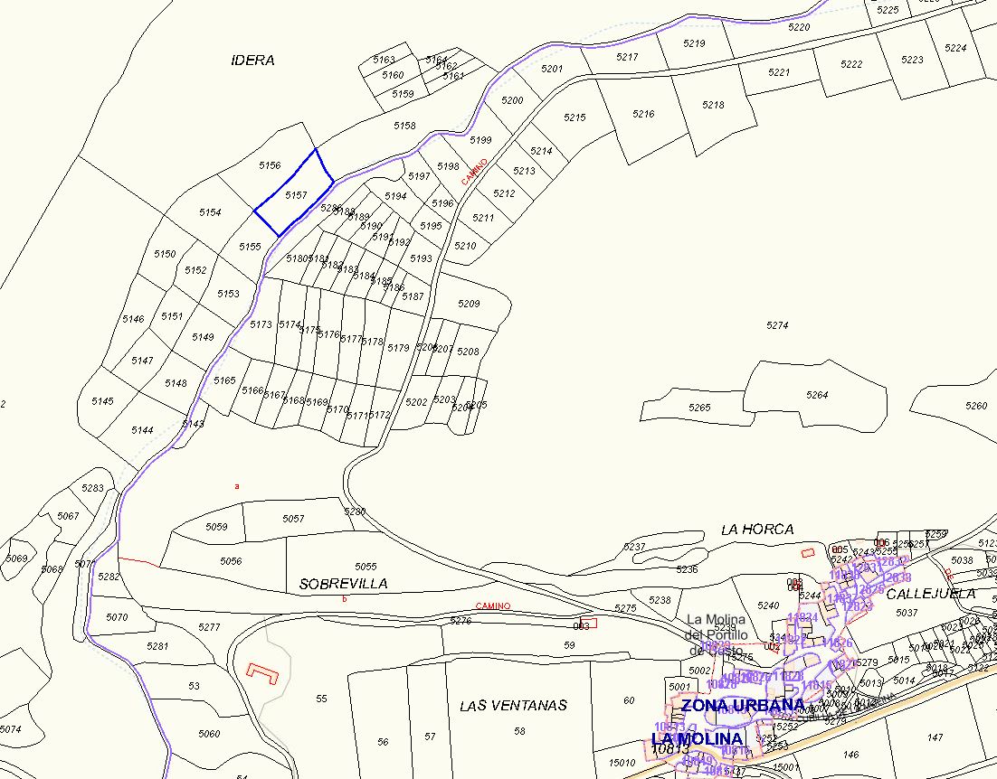Click parcel 5055 above SOBREVILLA

[366, 566]
